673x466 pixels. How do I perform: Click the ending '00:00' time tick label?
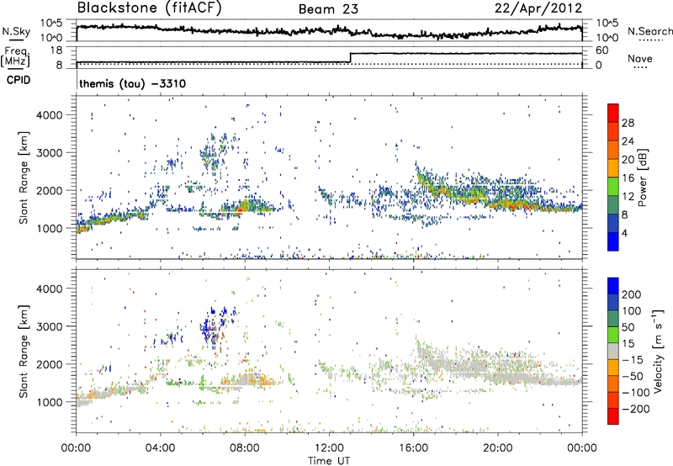coord(582,448)
